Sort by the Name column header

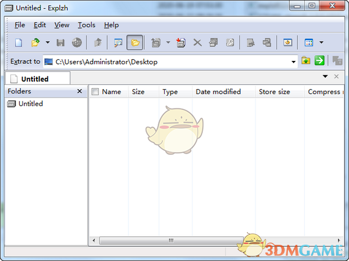click(112, 92)
